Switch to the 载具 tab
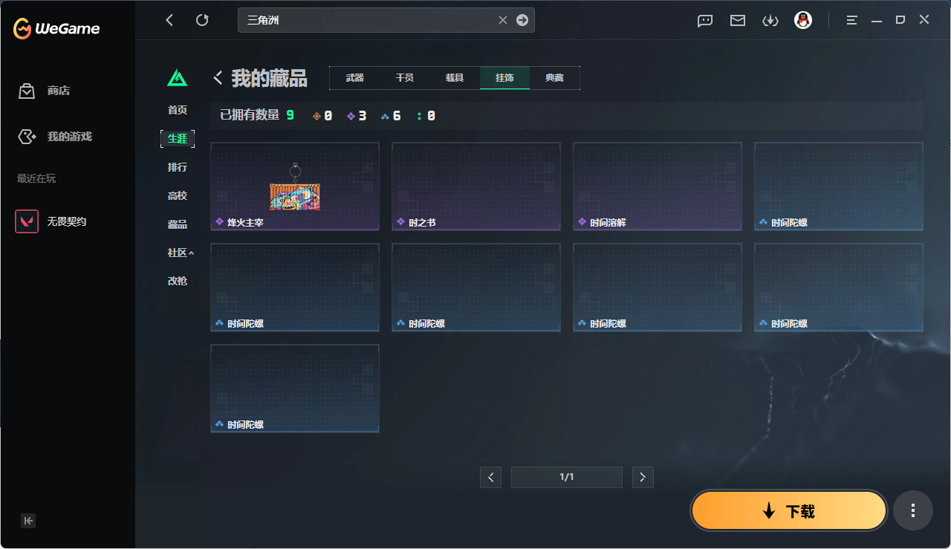This screenshot has width=951, height=549. (x=455, y=78)
